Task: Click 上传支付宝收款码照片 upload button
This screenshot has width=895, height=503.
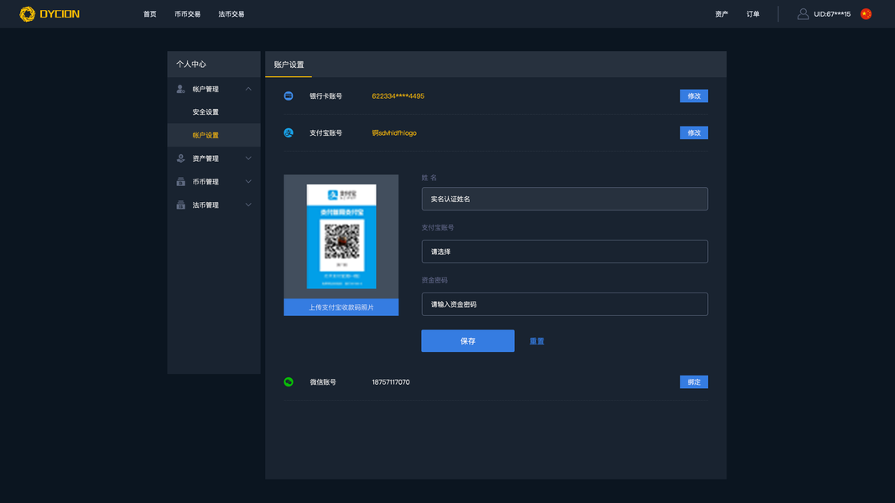Action: pos(341,308)
